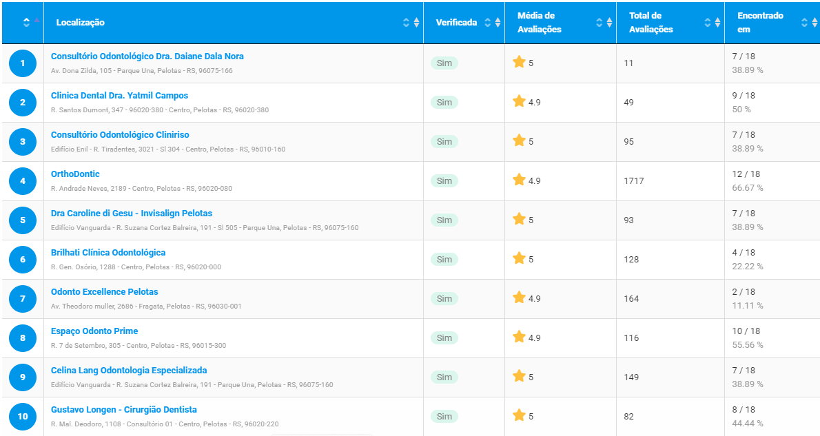Select the star icon for Brilhati Clínica Odontológica
This screenshot has width=820, height=436.
point(519,258)
